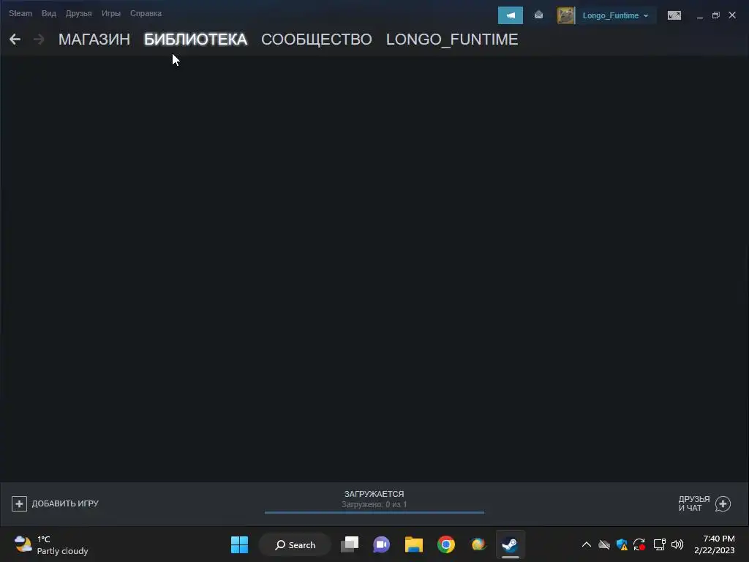Click the sync update tray icon
This screenshot has height=562, width=749.
pos(639,544)
